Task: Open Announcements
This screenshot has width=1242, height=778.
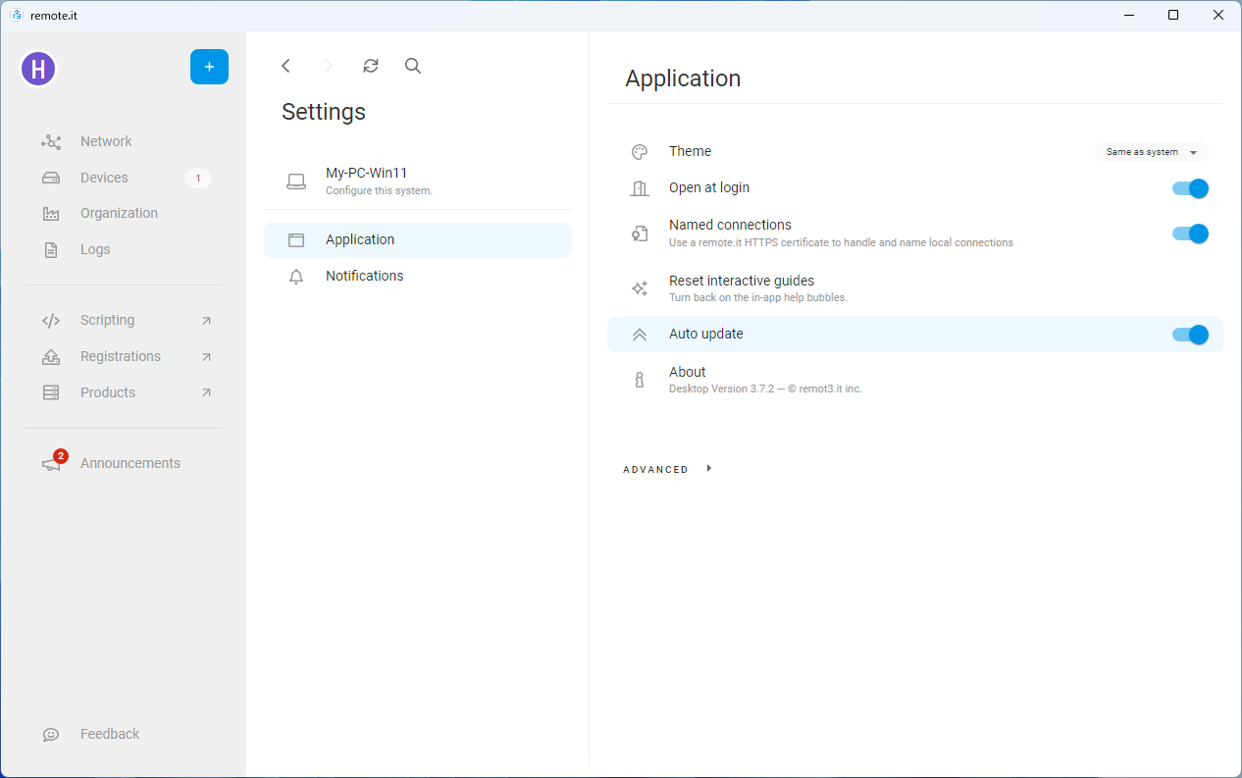Action: [x=130, y=463]
